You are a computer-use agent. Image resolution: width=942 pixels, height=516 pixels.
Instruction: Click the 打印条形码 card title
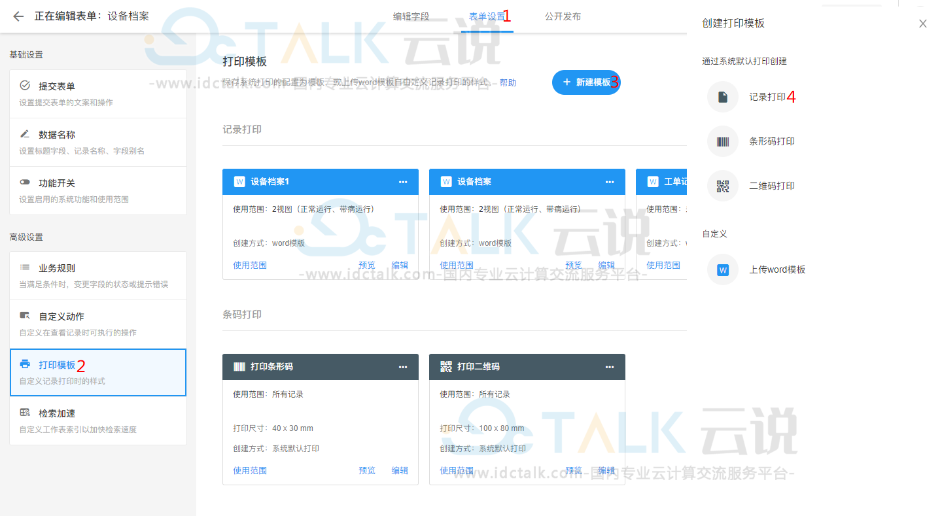tap(271, 367)
